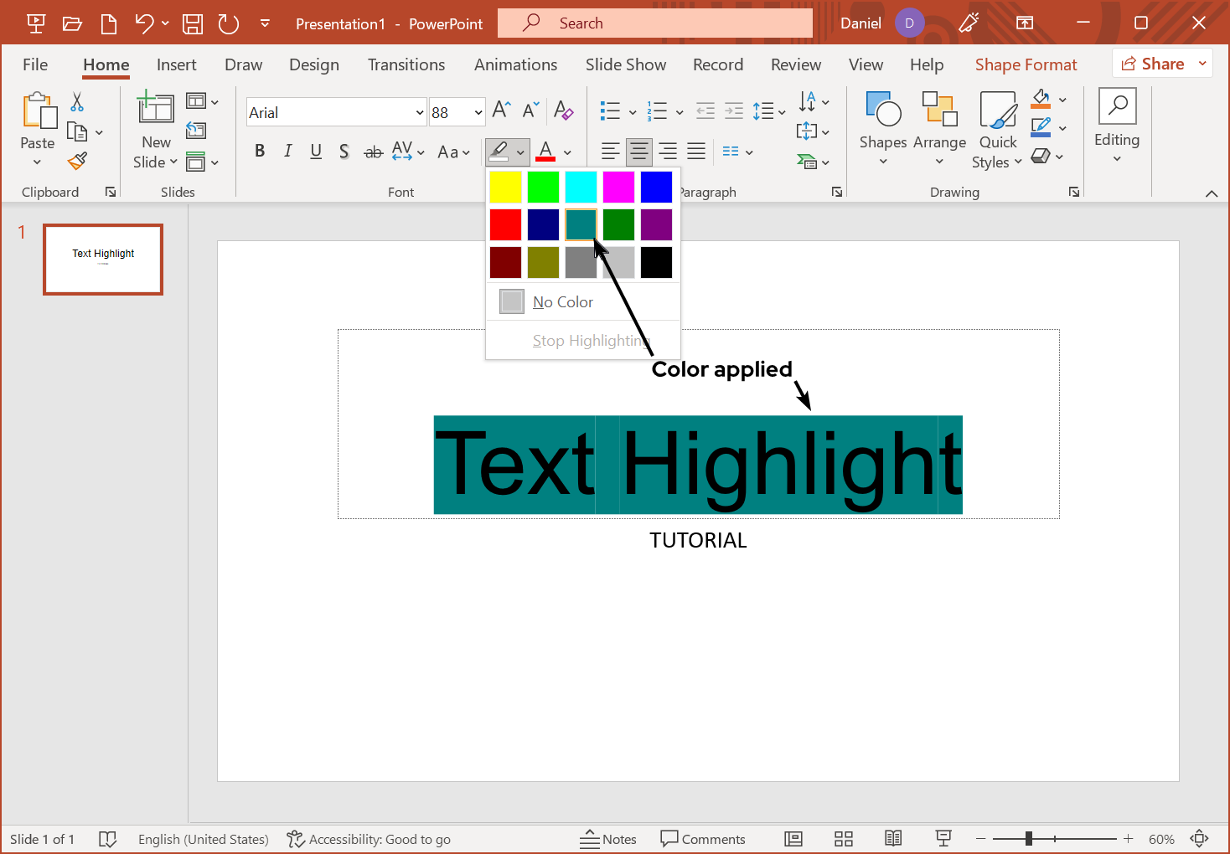Open the Insert ribbon tab
Screen dimensions: 1230x854
click(177, 64)
